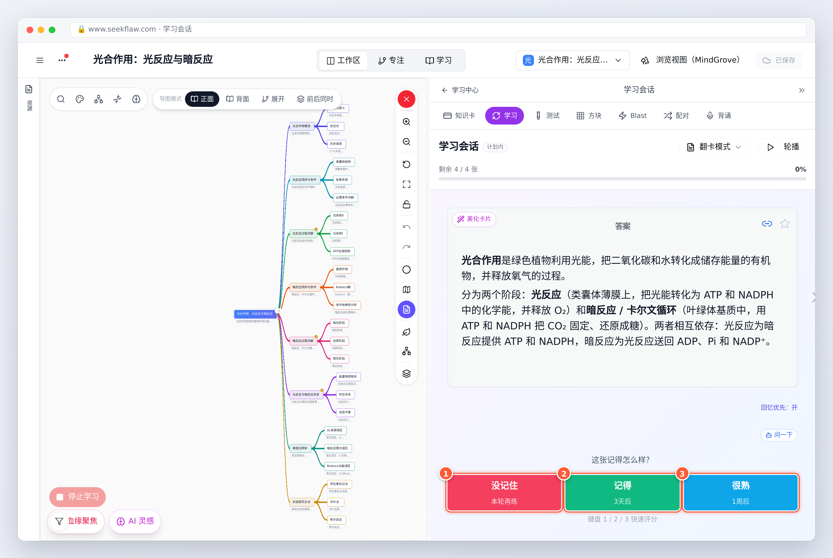The height and width of the screenshot is (558, 833).
Task: Fit map to fullscreen icon
Action: (407, 184)
